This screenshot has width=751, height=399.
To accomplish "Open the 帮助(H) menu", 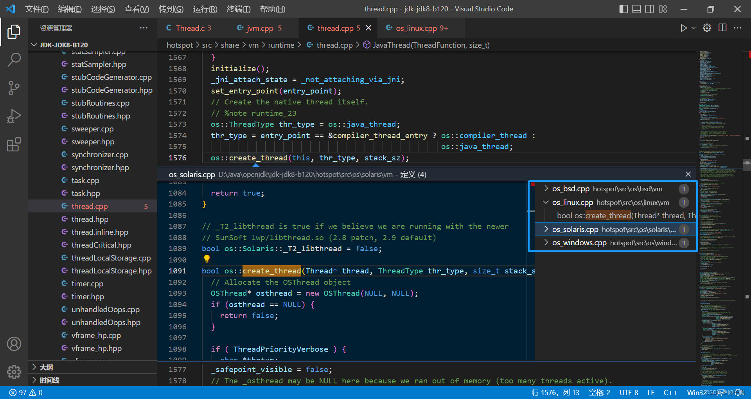I will 273,9.
